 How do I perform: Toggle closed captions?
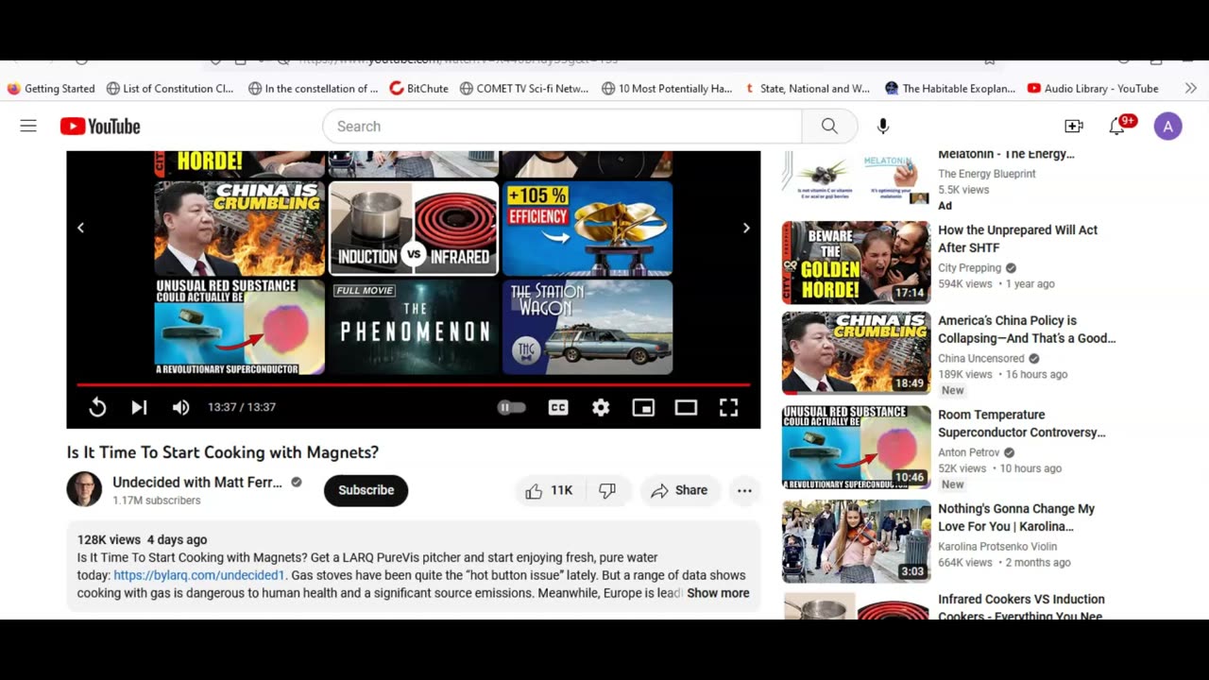[558, 407]
